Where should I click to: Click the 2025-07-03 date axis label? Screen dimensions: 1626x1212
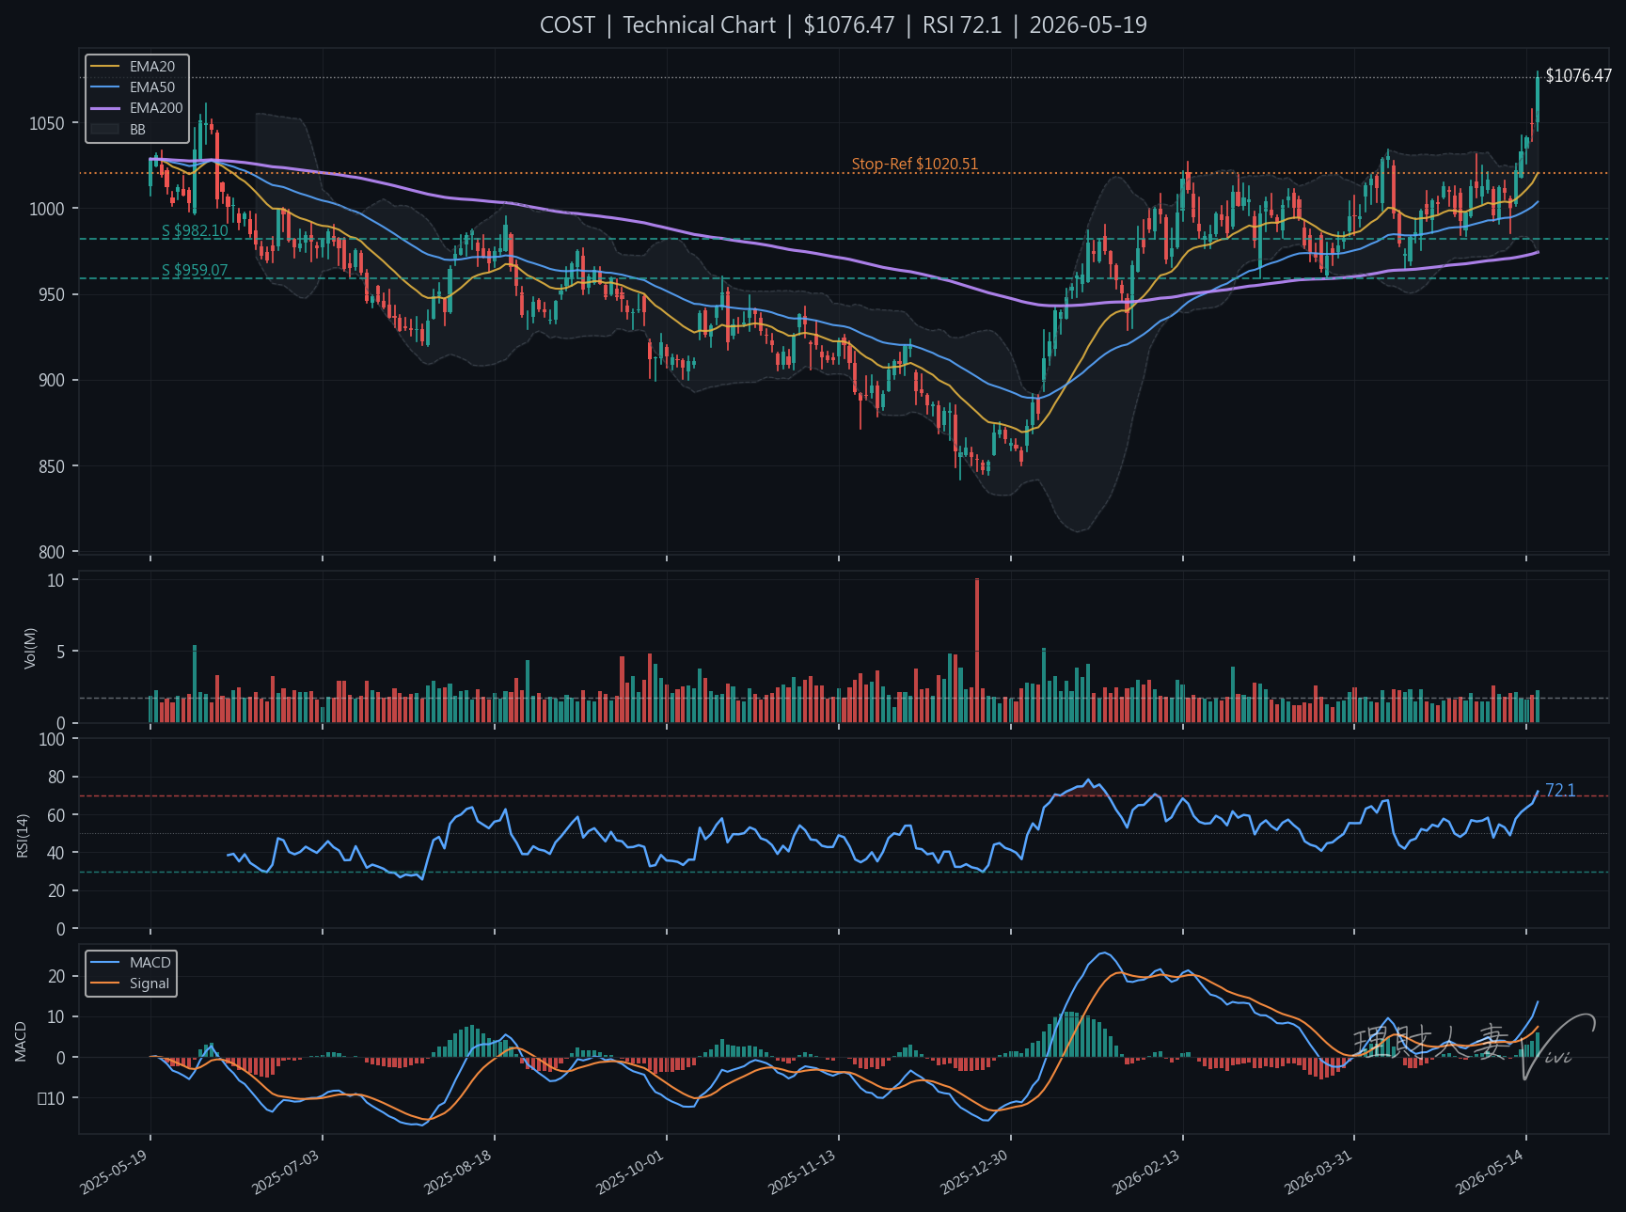coord(286,1173)
